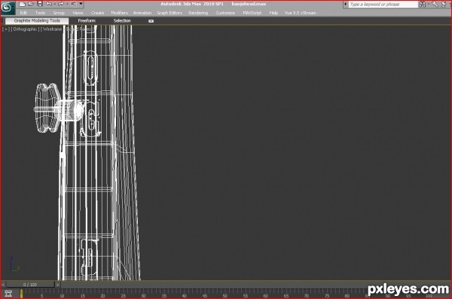Viewport: 452px width, 299px height.
Task: Toggle the ribbon minimize button next to Selection
Action: (151, 21)
